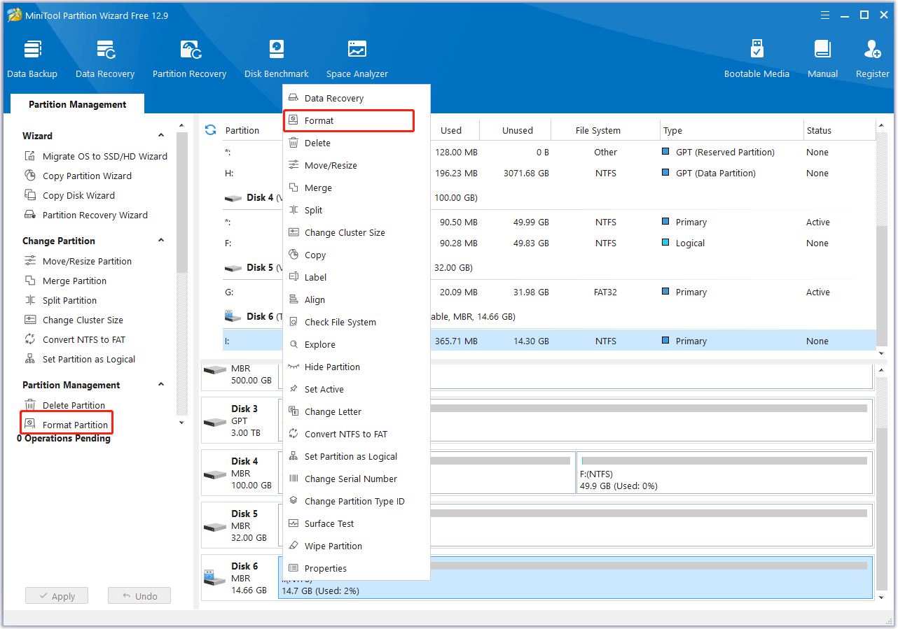Select partition H: NTFS row
Image resolution: width=898 pixels, height=629 pixels.
(549, 173)
